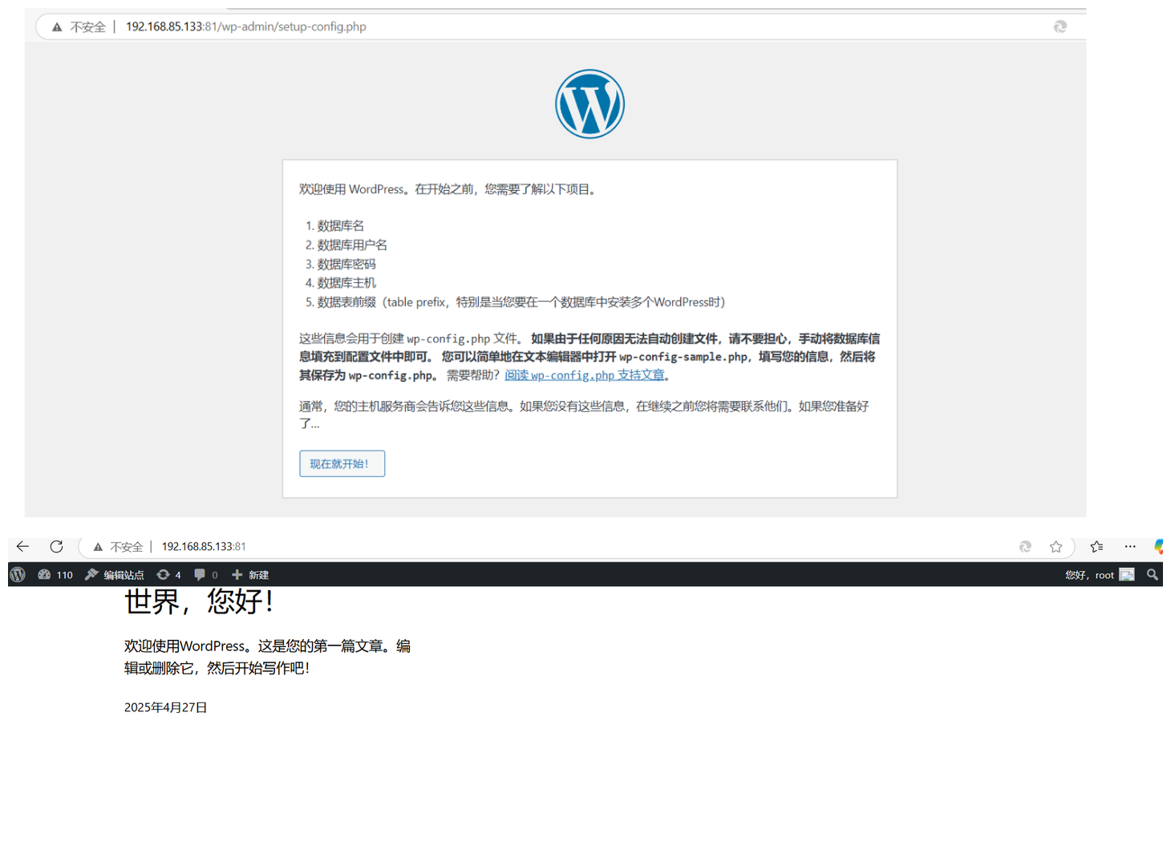Click the list item 数据库用户名
This screenshot has height=858, width=1171.
[351, 245]
